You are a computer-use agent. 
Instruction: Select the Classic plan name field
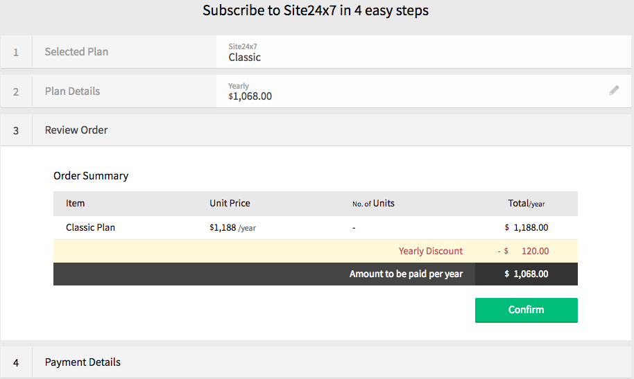coord(244,57)
